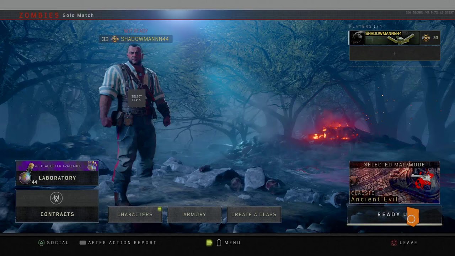View the Special Offer Available banner
This screenshot has height=256, width=455.
pyautogui.click(x=57, y=166)
